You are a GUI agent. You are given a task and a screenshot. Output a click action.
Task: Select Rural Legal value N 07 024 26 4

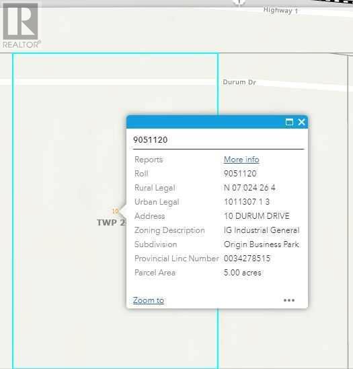click(x=249, y=188)
